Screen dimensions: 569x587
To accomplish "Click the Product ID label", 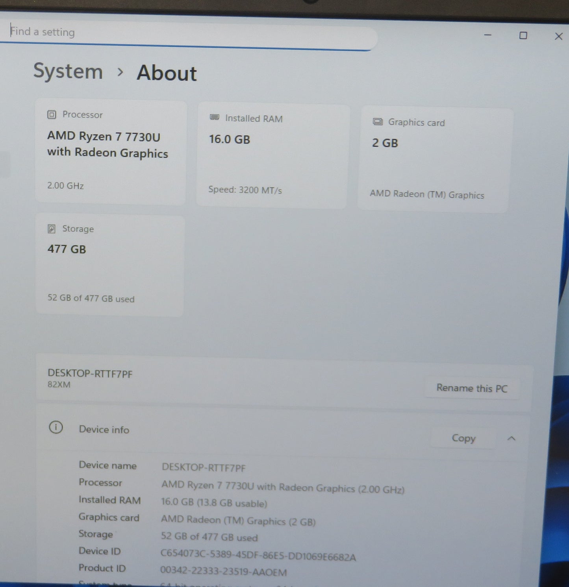I will pyautogui.click(x=102, y=568).
